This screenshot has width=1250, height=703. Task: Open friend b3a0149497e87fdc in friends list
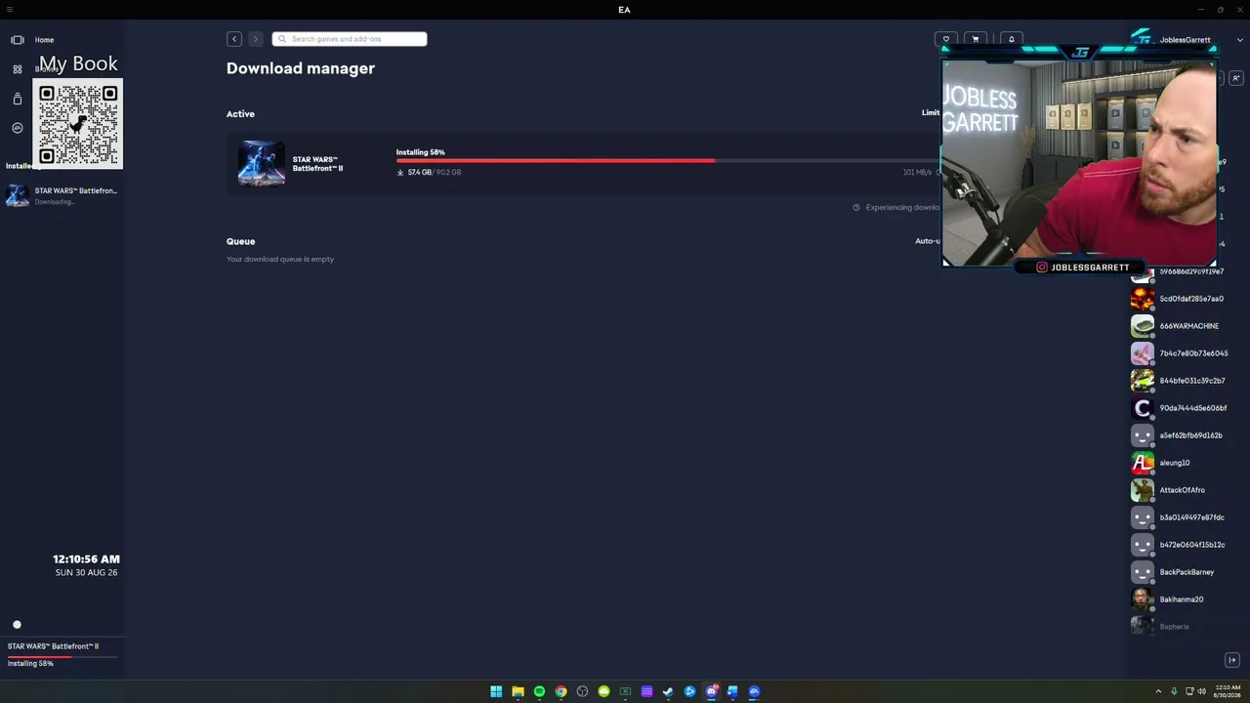pyautogui.click(x=1180, y=517)
